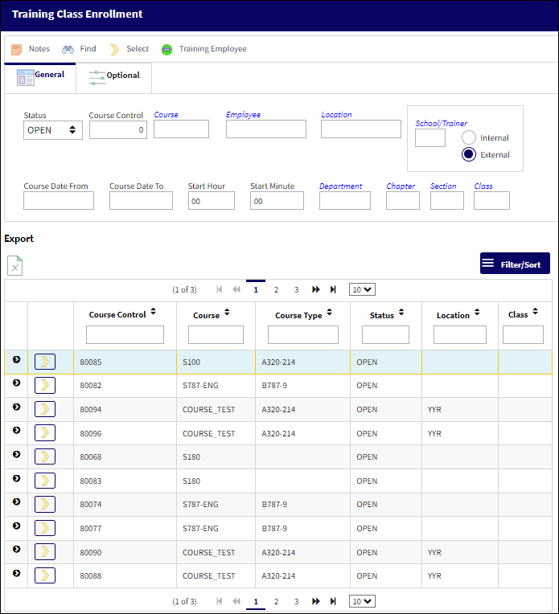Click the Status column filter box
This screenshot has height=614, width=559.
(x=386, y=335)
